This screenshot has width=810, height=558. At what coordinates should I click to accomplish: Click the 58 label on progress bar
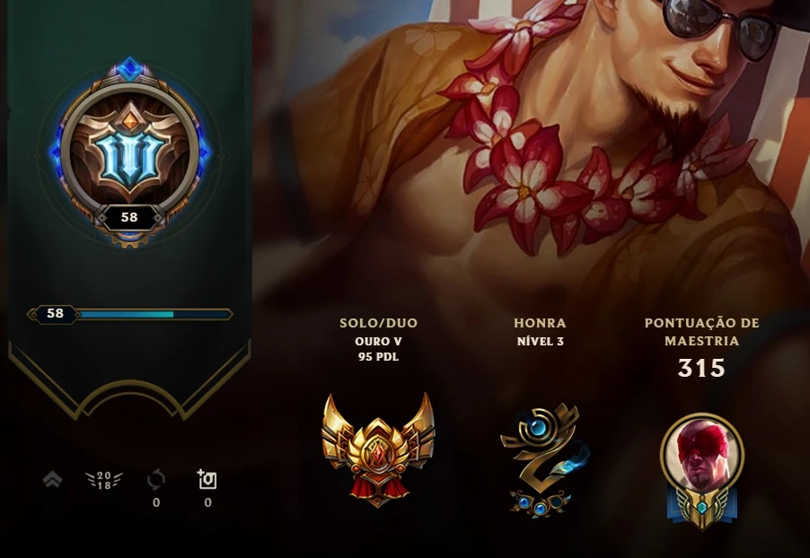click(56, 313)
